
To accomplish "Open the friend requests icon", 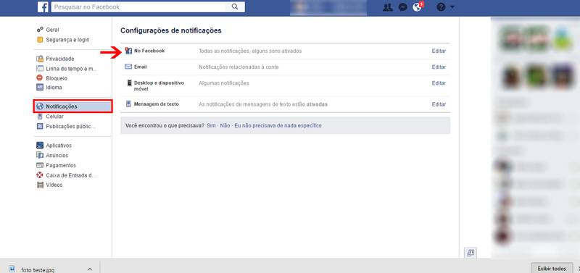I will pyautogui.click(x=388, y=7).
